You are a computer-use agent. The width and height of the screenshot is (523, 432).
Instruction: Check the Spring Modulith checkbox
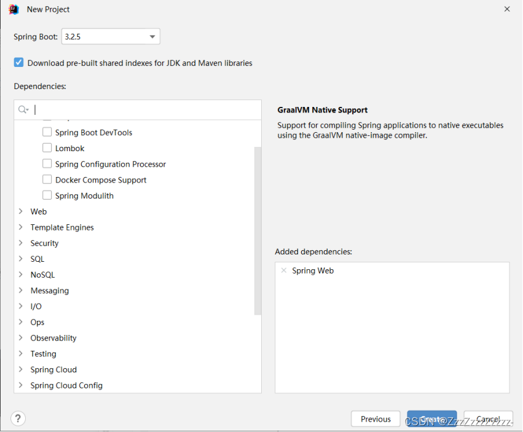click(47, 195)
